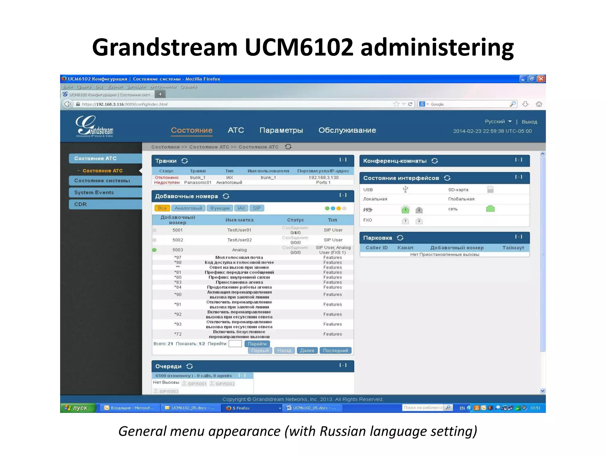The width and height of the screenshot is (606, 455).
Task: Refresh the Парковка panel
Action: pos(400,238)
